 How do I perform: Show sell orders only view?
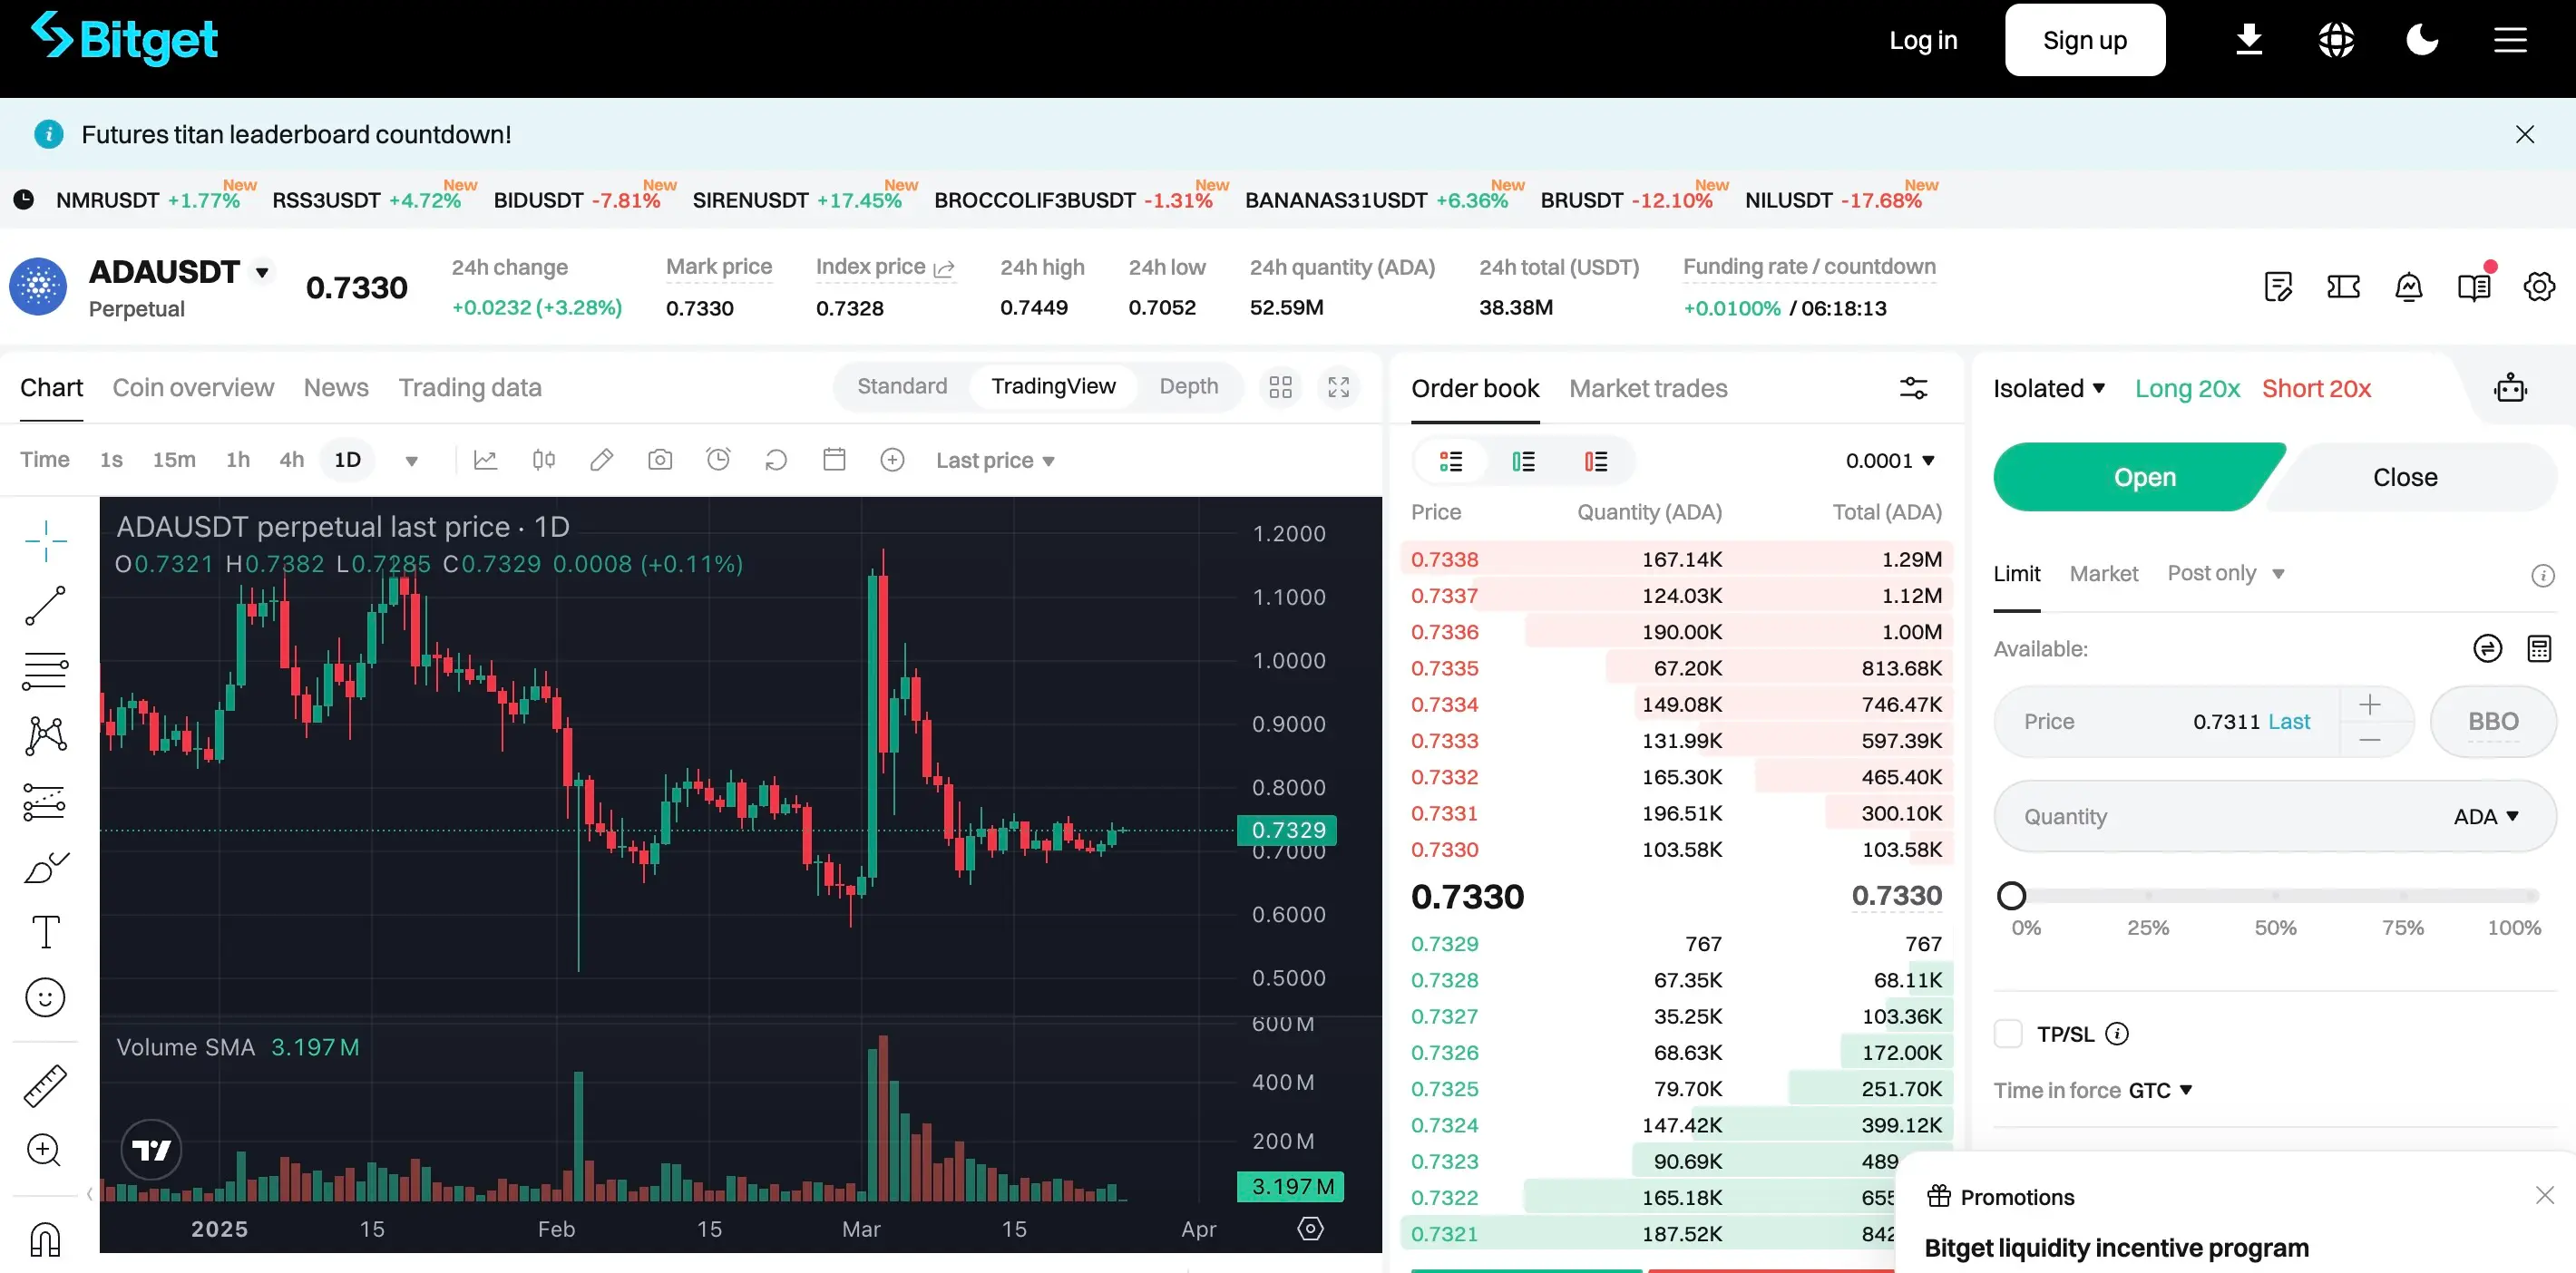point(1596,461)
